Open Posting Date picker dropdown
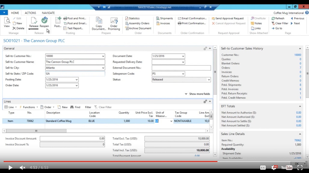The width and height of the screenshot is (309, 173). [x=77, y=80]
